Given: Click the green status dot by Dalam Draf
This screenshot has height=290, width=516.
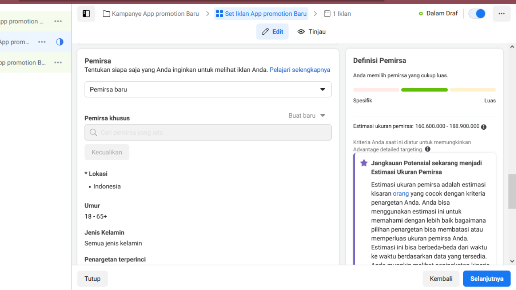Looking at the screenshot, I should (x=421, y=14).
